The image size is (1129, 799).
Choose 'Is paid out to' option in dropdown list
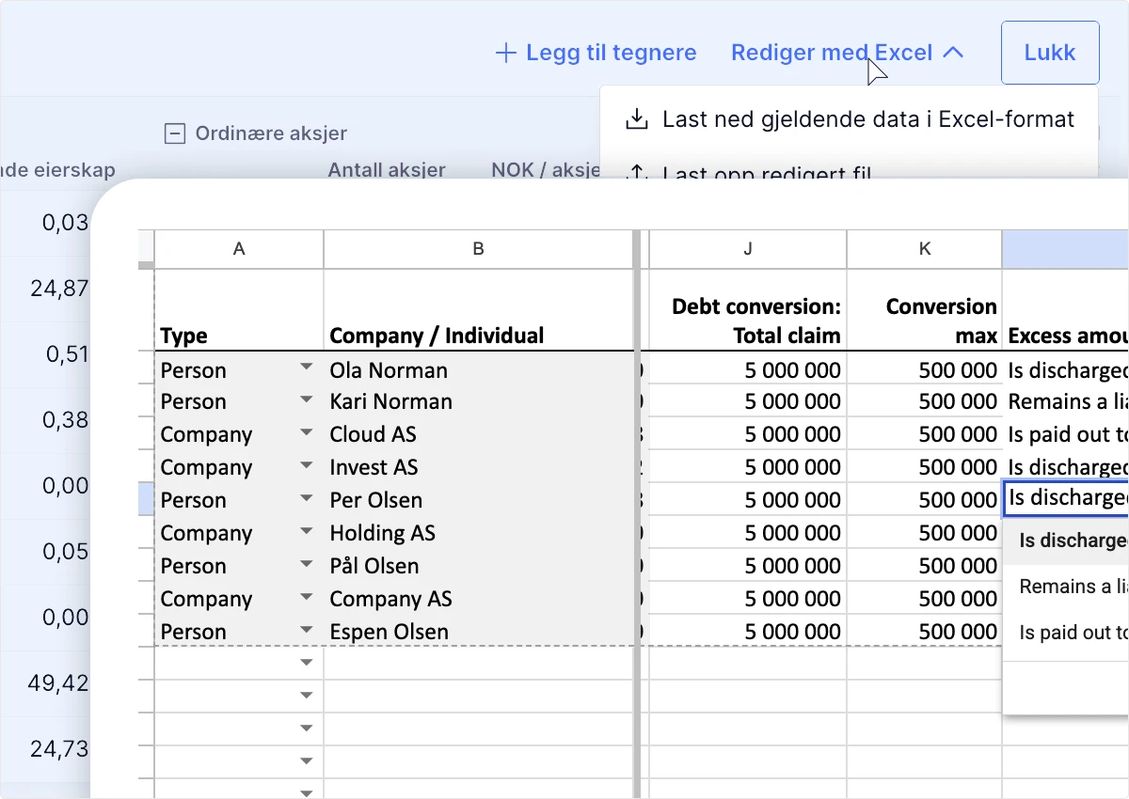tap(1066, 633)
